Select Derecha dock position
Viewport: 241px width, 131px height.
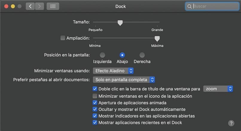[142, 55]
